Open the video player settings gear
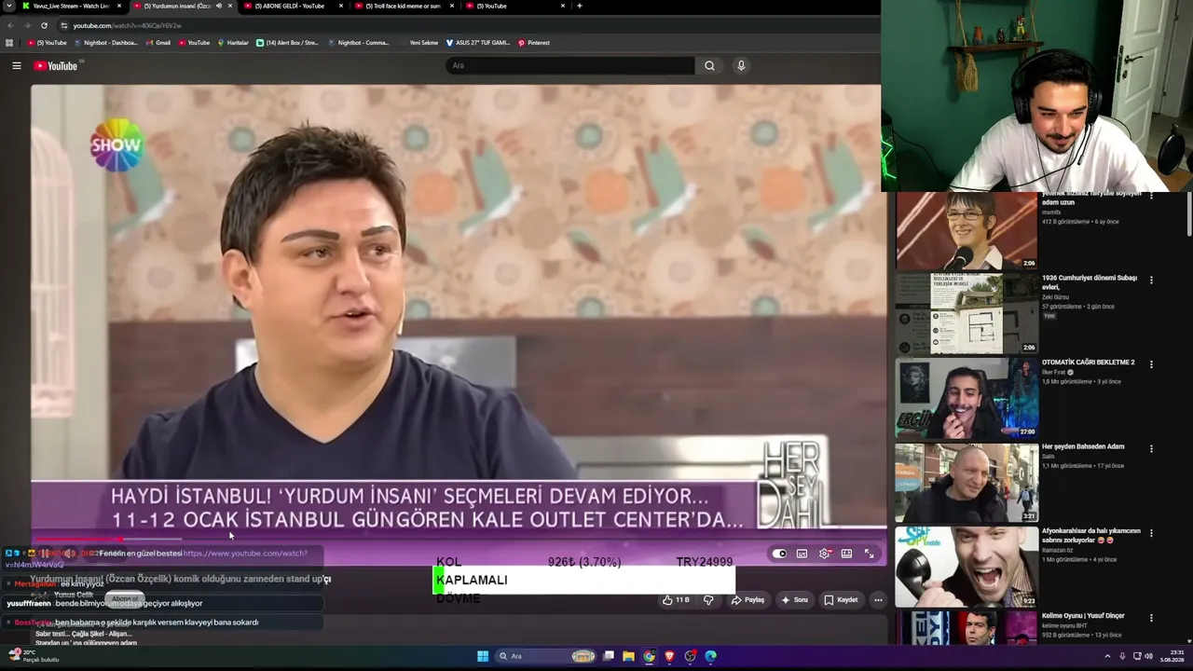This screenshot has height=671, width=1193. click(x=825, y=554)
